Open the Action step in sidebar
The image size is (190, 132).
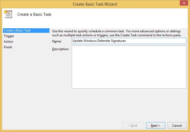tap(9, 42)
